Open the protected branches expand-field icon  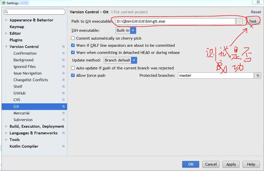(x=258, y=76)
